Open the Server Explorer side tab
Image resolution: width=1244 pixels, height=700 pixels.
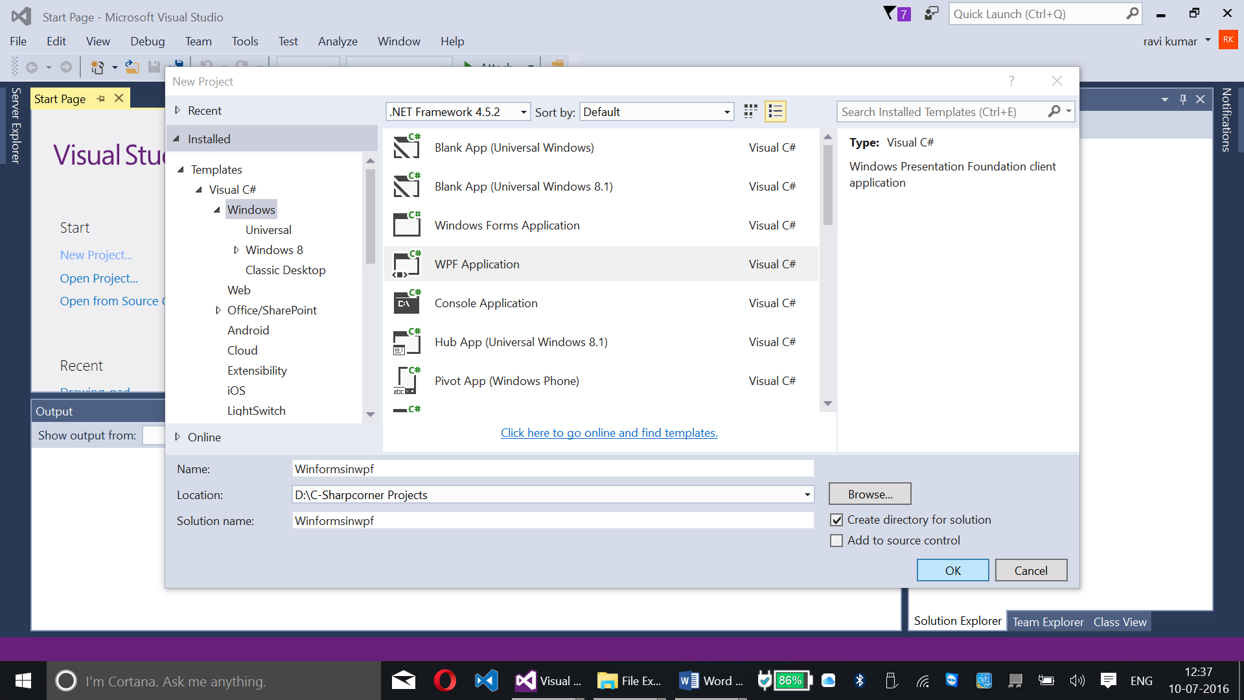click(16, 125)
